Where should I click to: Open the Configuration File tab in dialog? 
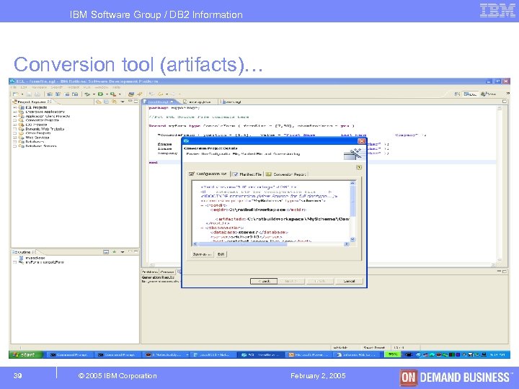point(208,174)
